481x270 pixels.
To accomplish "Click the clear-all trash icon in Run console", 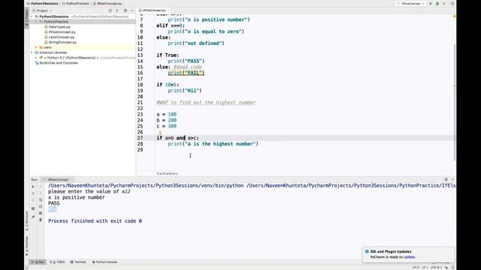I will click(41, 220).
